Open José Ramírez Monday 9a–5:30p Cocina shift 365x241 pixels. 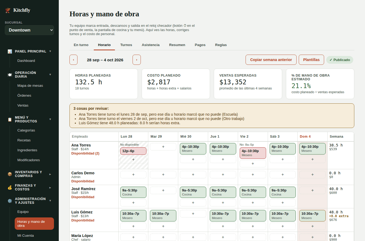click(x=133, y=192)
